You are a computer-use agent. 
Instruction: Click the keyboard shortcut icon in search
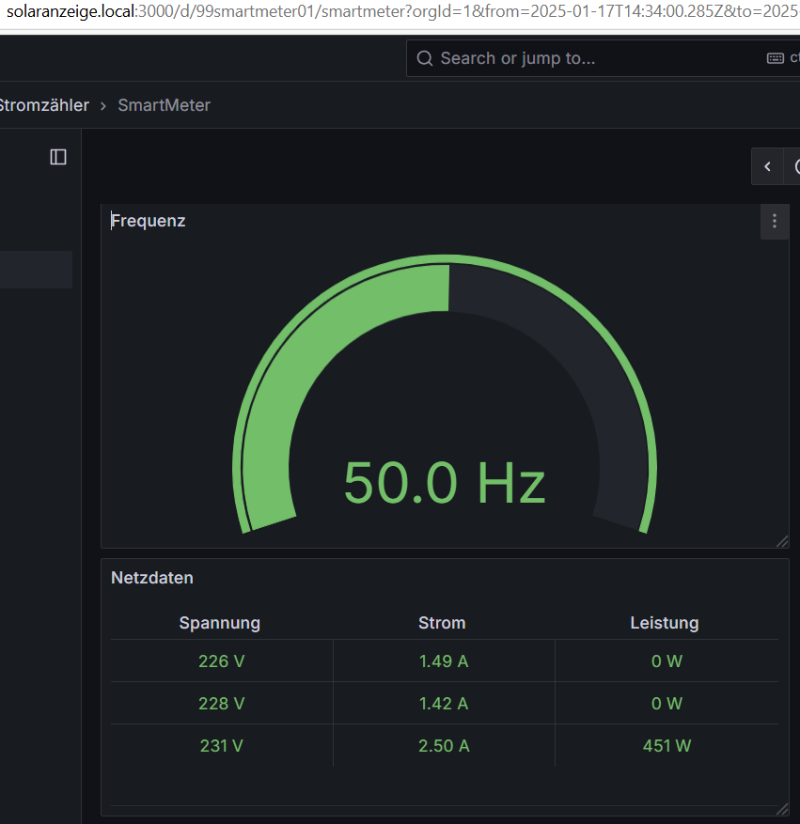(776, 58)
